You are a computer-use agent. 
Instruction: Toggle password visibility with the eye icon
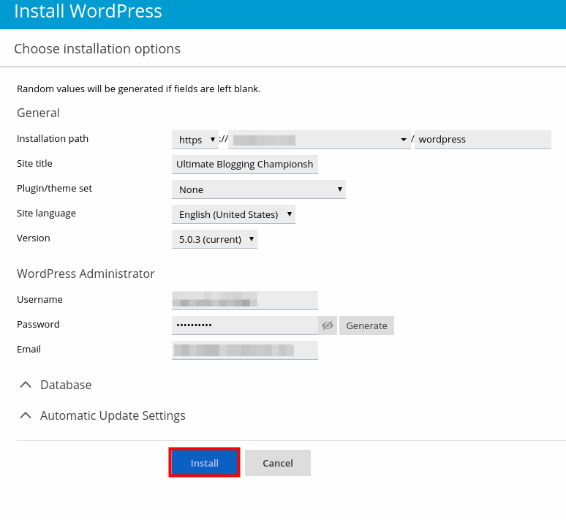327,325
